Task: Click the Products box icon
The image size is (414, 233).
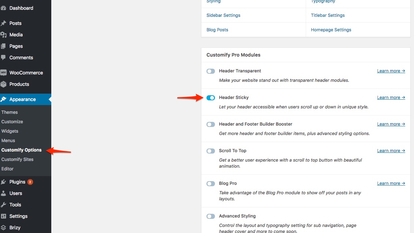Action: coord(3,84)
